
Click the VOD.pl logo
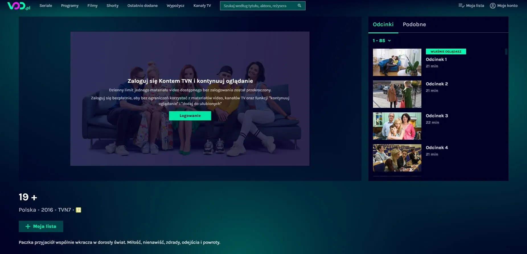(19, 6)
